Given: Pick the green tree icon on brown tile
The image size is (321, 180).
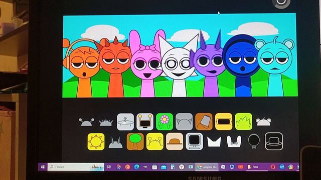Looking at the screenshot, I should coord(135,141).
